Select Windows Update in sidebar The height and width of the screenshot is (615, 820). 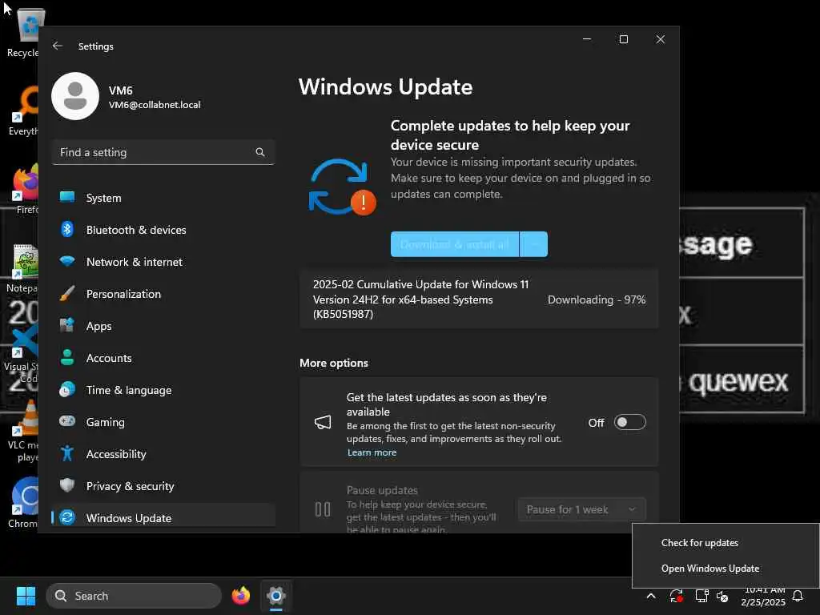163,517
